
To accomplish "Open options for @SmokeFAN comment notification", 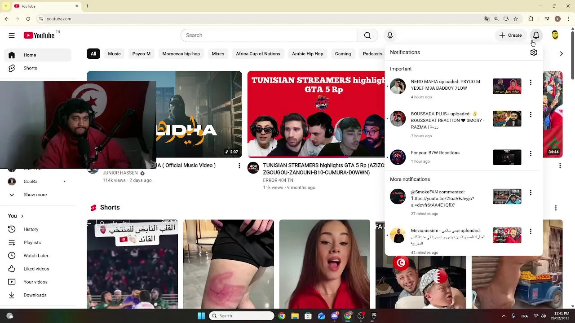I will pyautogui.click(x=531, y=193).
